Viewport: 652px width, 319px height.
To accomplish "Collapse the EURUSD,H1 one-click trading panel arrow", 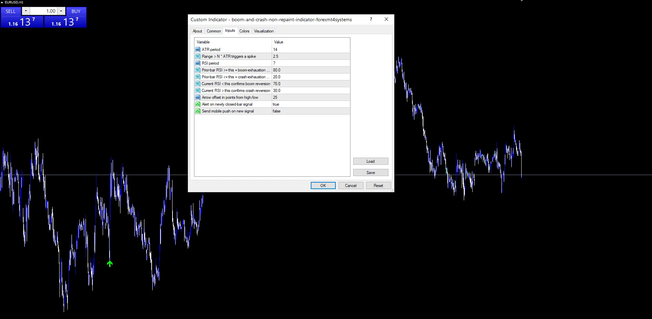I will coord(2,2).
